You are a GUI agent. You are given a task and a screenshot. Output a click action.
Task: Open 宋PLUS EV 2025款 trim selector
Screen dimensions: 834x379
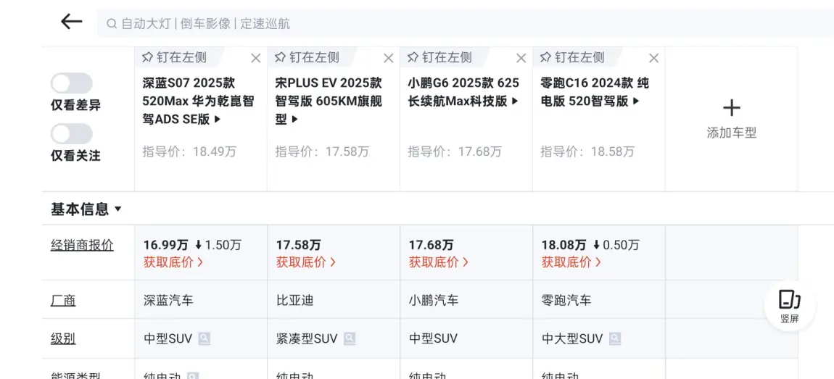tap(329, 101)
